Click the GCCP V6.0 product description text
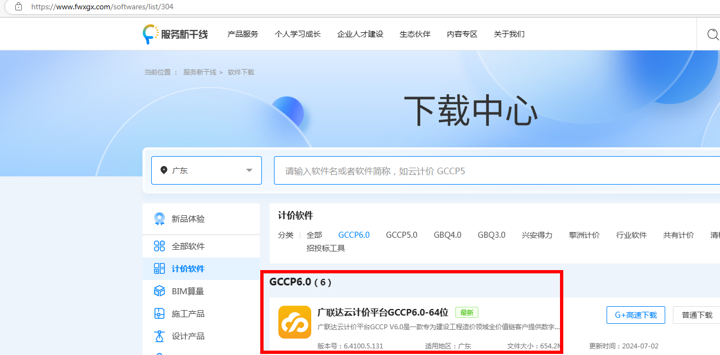Image resolution: width=720 pixels, height=355 pixels. coord(439,327)
